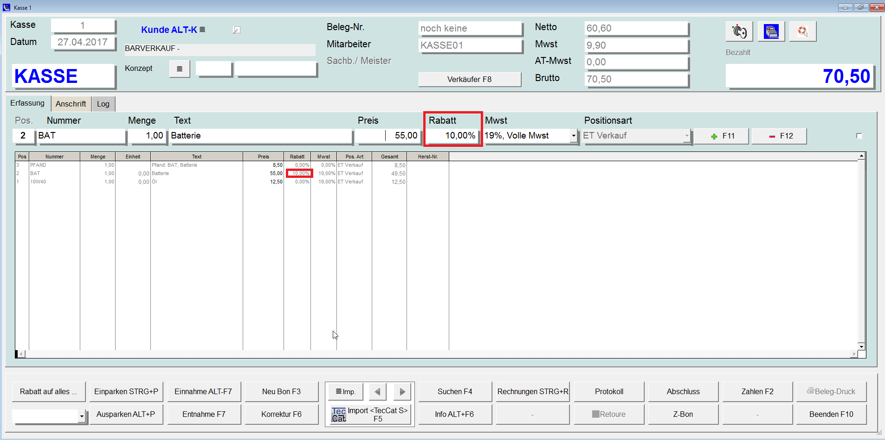
Task: Click the Preis field showing 55,00
Action: click(388, 136)
